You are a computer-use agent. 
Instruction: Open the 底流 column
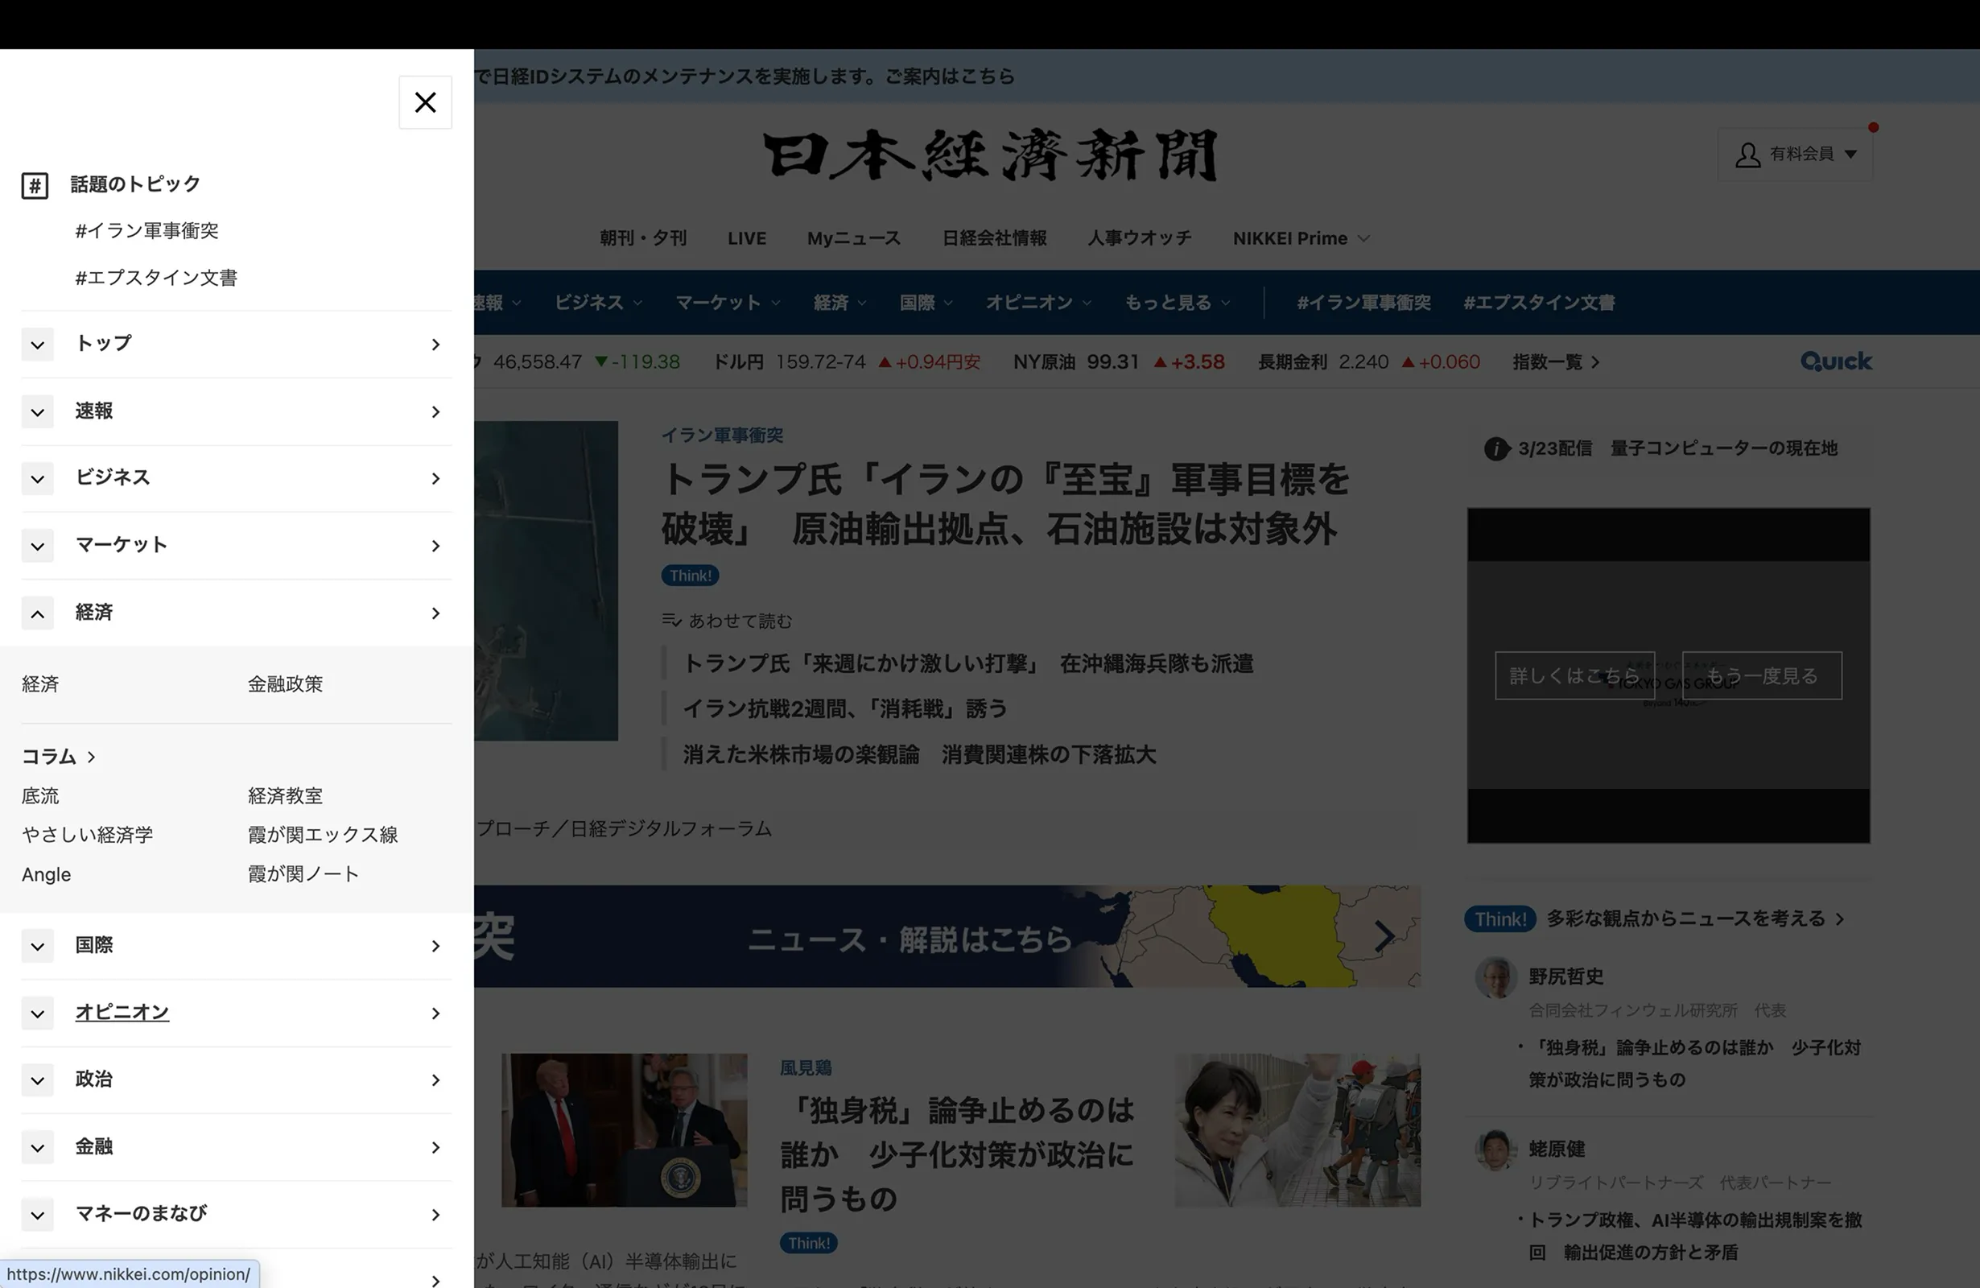(40, 796)
